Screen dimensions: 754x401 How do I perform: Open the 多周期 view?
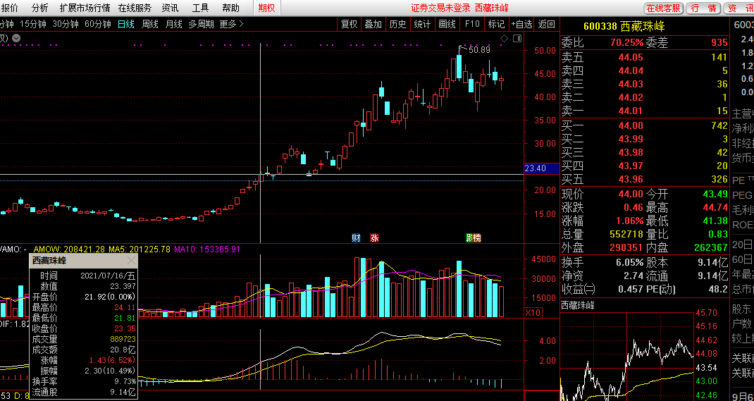(201, 24)
